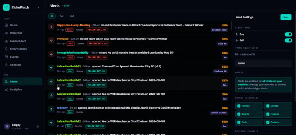
Task: Toggle the Sell alert type switch
Action: coord(289,40)
